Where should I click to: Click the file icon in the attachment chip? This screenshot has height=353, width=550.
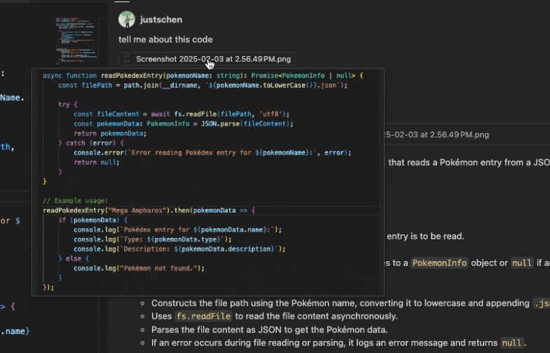tap(128, 59)
